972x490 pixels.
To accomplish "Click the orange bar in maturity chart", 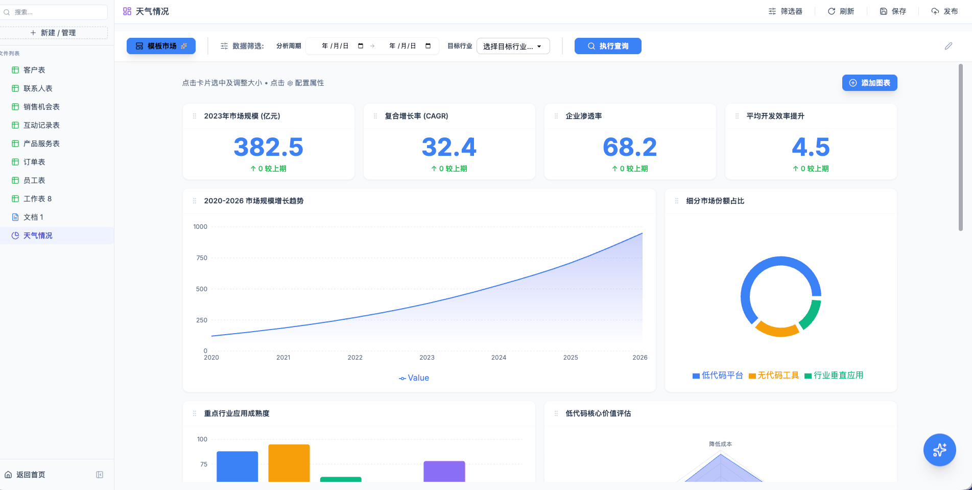I will click(x=289, y=463).
